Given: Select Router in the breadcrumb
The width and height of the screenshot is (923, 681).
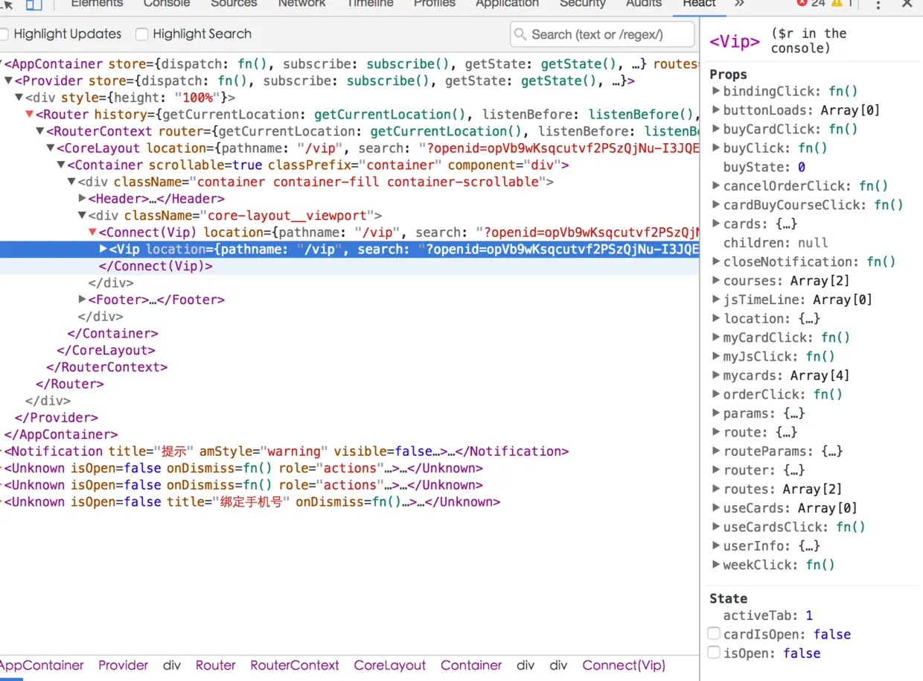Looking at the screenshot, I should (216, 665).
